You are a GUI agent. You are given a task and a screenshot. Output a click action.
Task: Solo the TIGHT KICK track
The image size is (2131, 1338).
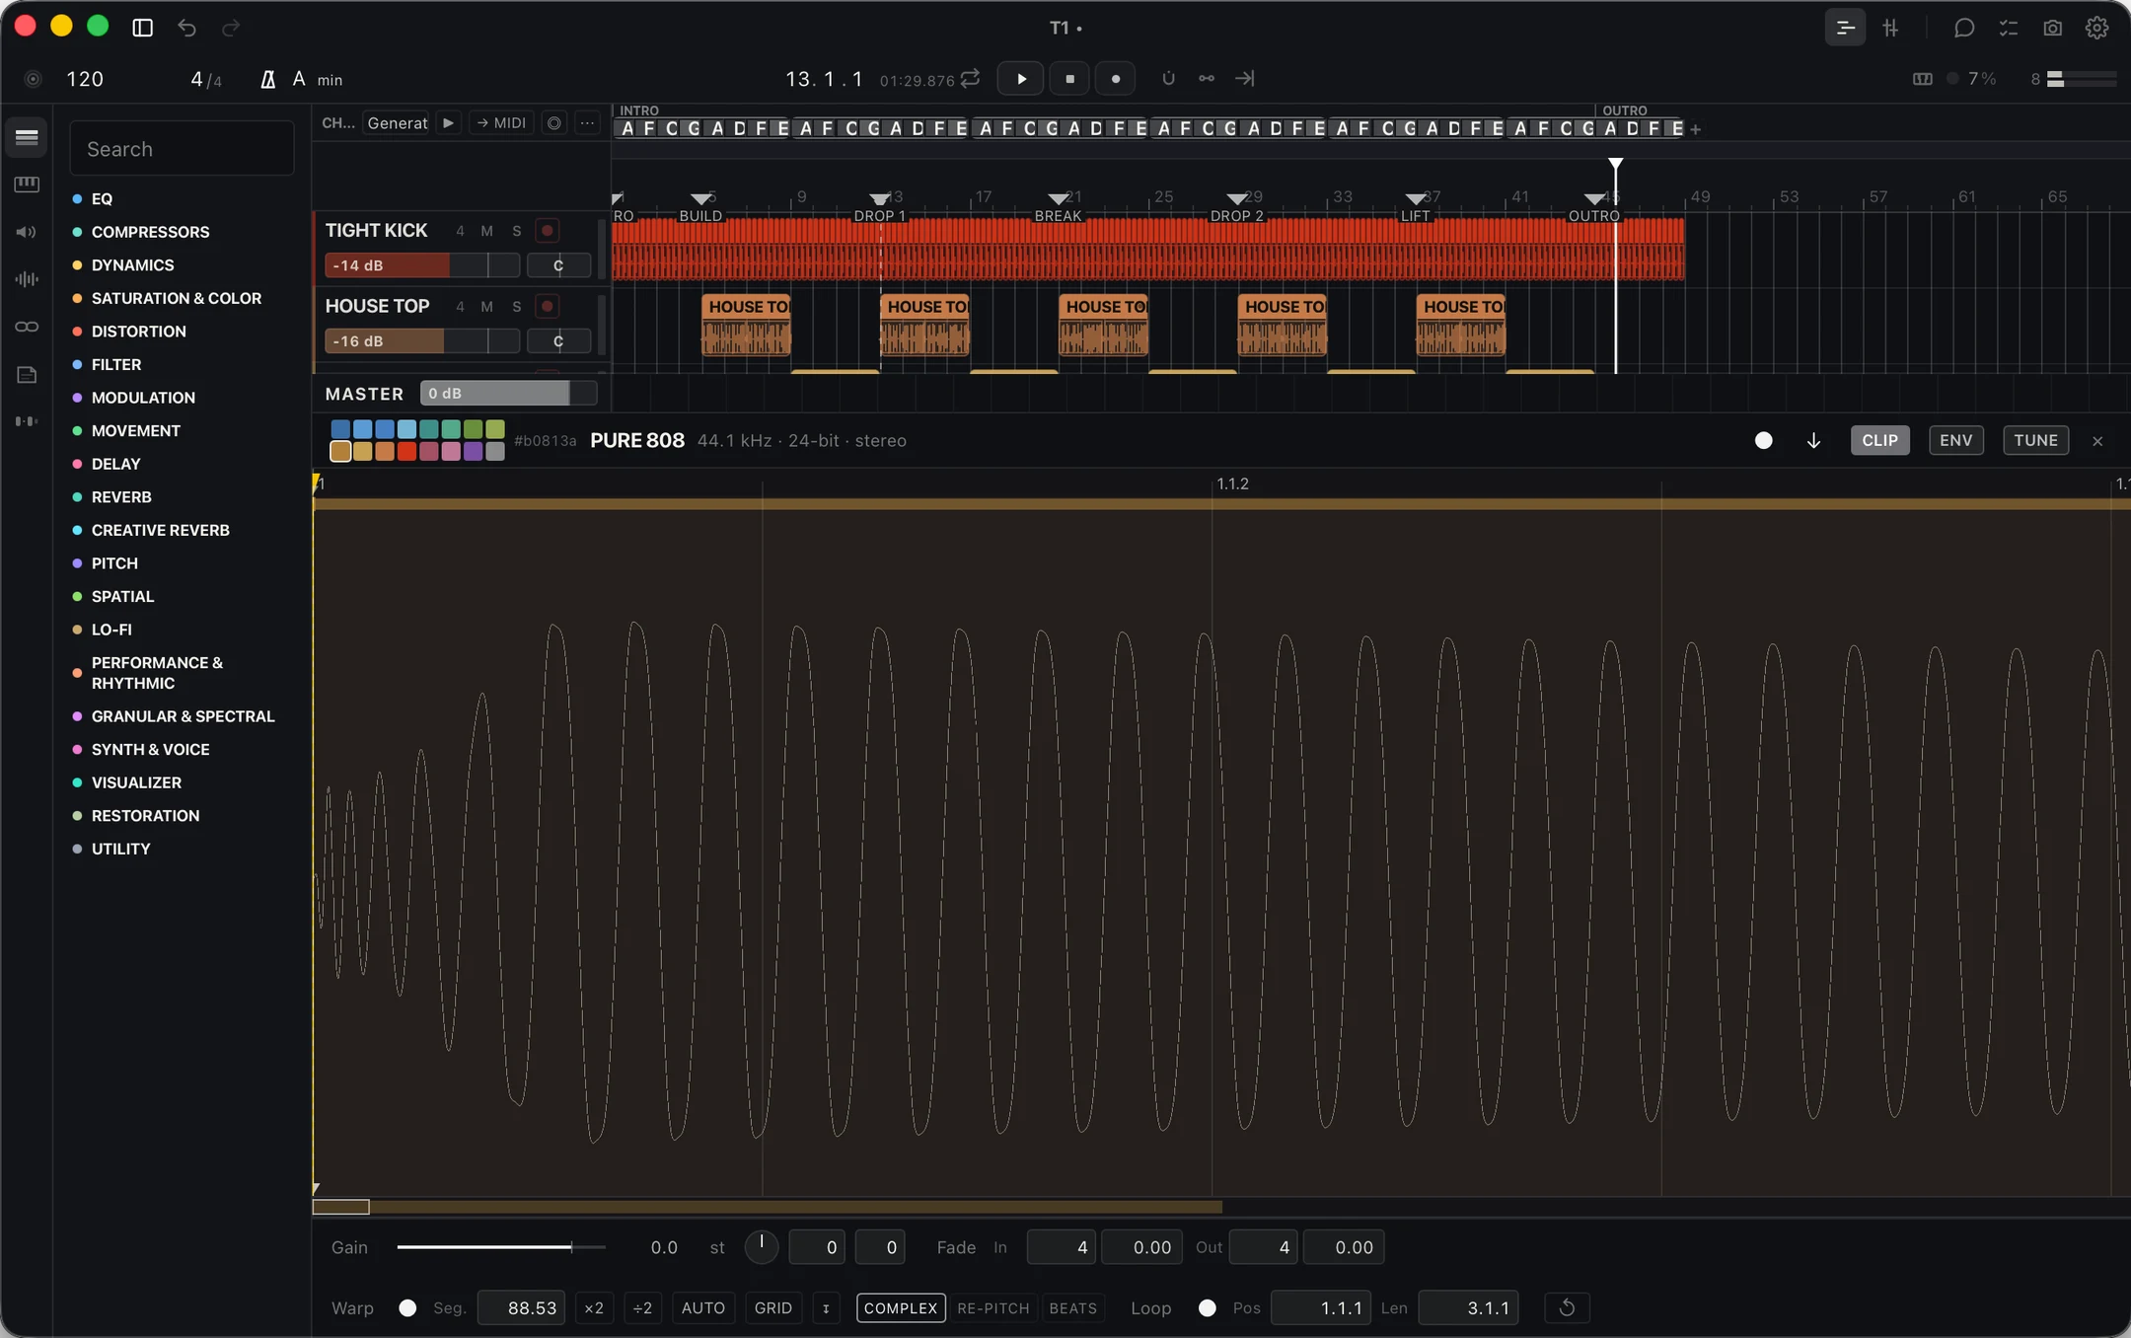tap(516, 231)
